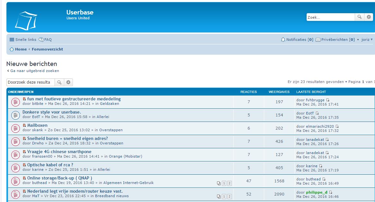375x202 pixels.
Task: Click the unread topic icon for Mailboxen
Action: click(x=16, y=128)
